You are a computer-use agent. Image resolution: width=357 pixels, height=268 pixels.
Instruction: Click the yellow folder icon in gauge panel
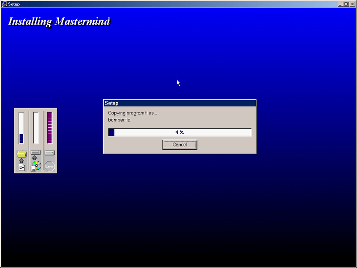point(21,154)
